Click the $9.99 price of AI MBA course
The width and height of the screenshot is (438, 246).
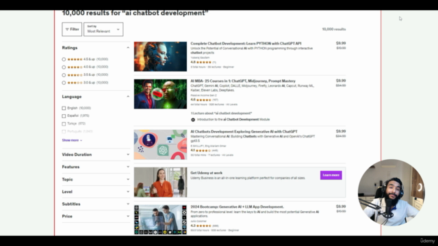341,81
